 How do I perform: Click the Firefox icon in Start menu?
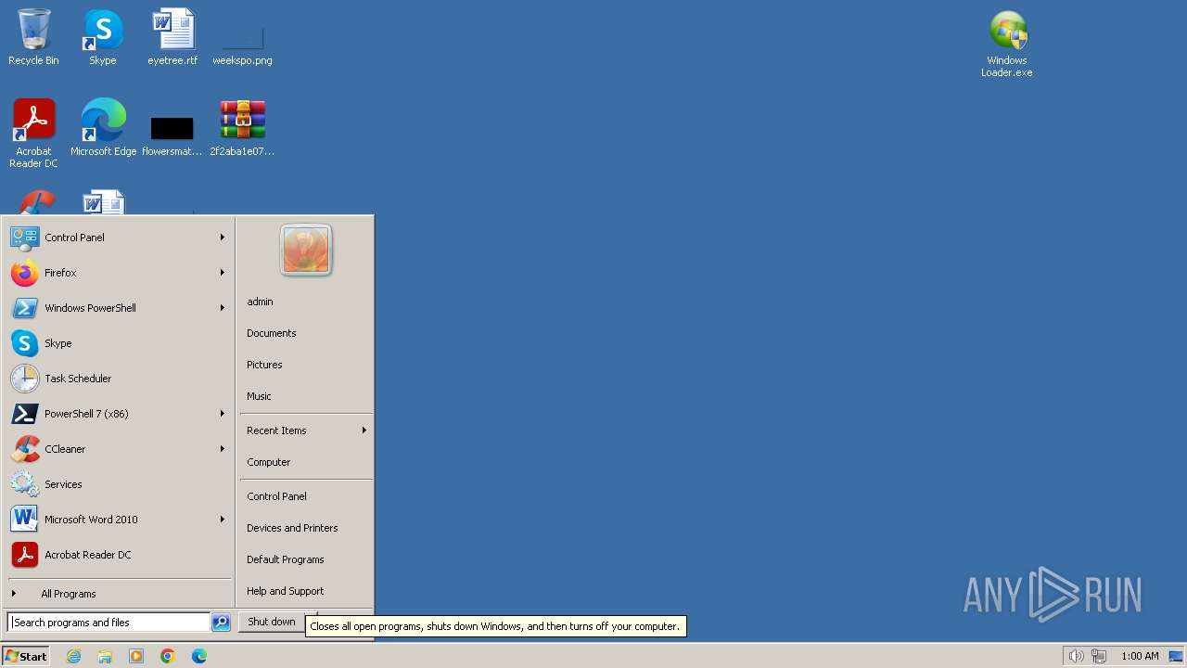coord(24,273)
